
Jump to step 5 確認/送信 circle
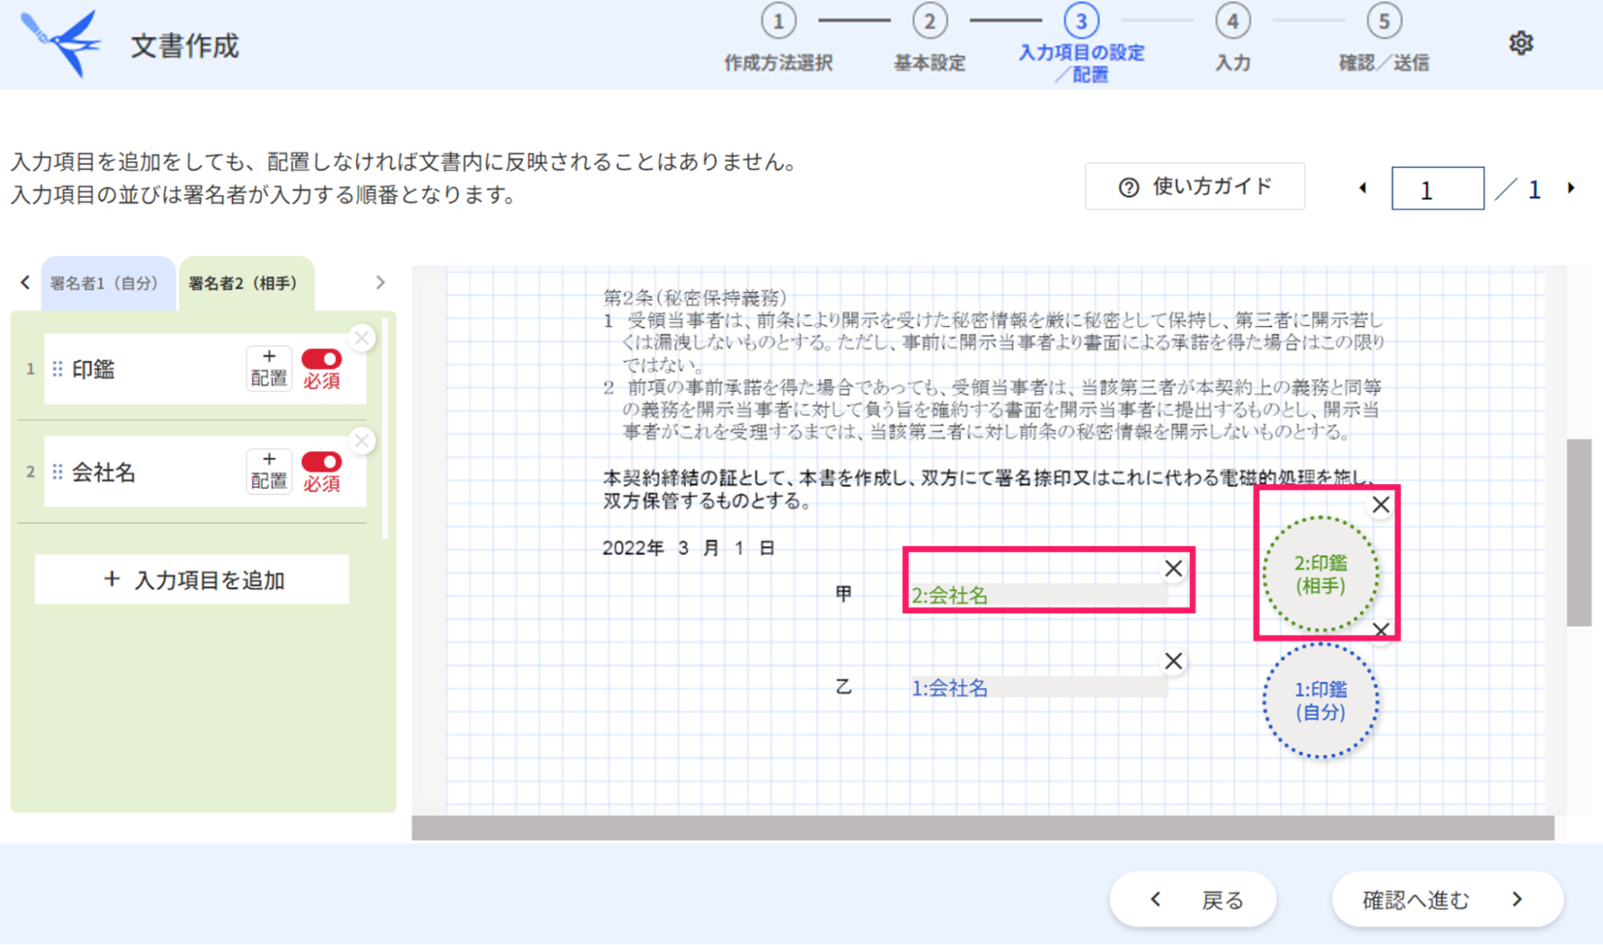1384,21
